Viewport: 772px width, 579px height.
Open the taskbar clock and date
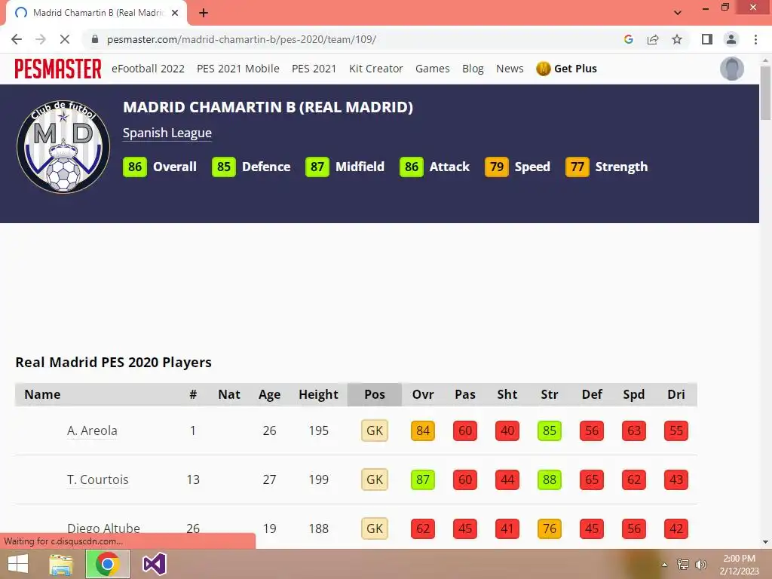click(739, 565)
